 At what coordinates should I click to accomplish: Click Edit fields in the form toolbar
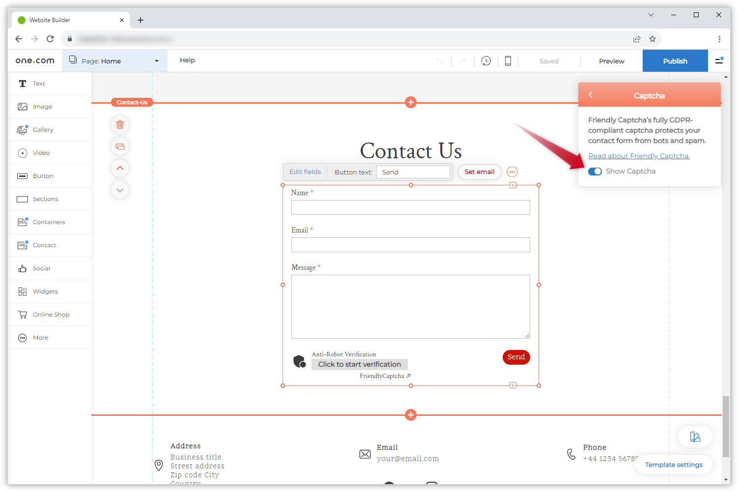[x=305, y=172]
